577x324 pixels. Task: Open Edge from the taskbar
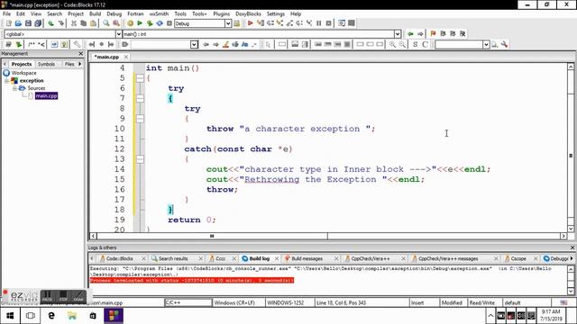[x=51, y=316]
